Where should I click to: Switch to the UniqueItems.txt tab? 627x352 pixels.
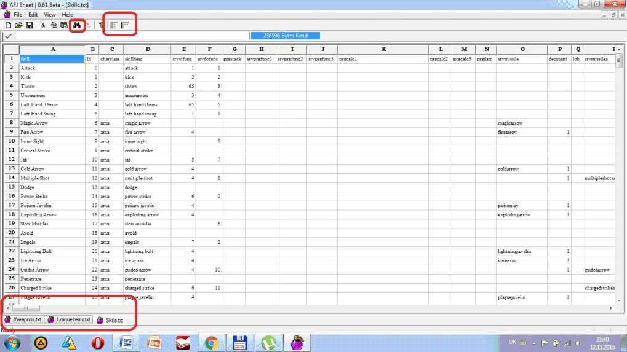coord(70,320)
